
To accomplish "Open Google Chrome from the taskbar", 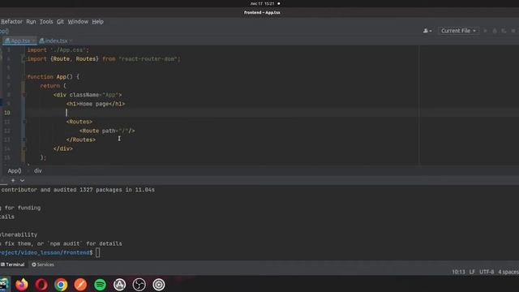I will coord(61,285).
